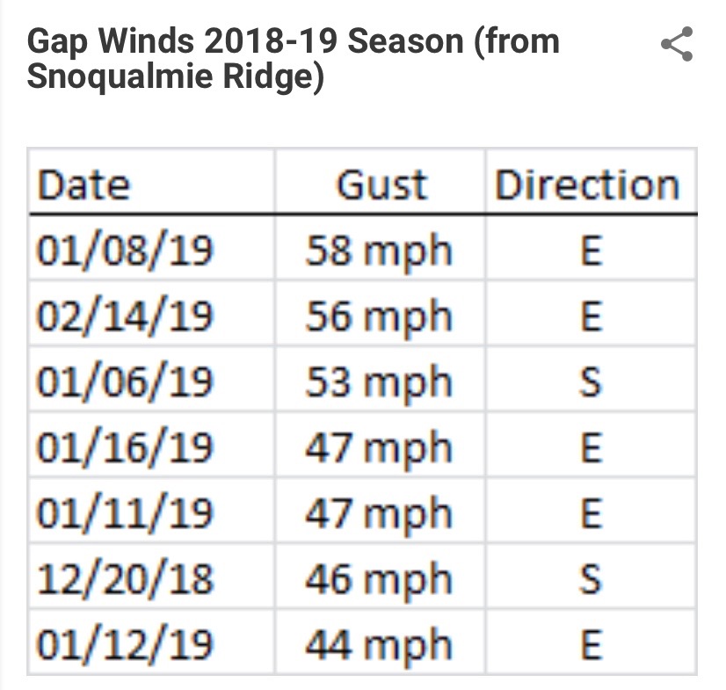Click the 01/16/19 date cell
This screenshot has height=690, width=726.
pos(125,448)
